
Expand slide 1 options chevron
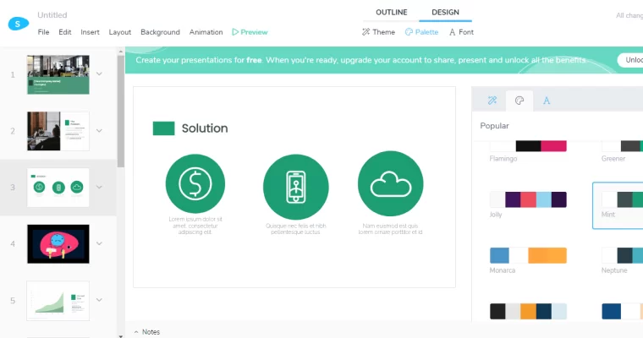click(99, 74)
